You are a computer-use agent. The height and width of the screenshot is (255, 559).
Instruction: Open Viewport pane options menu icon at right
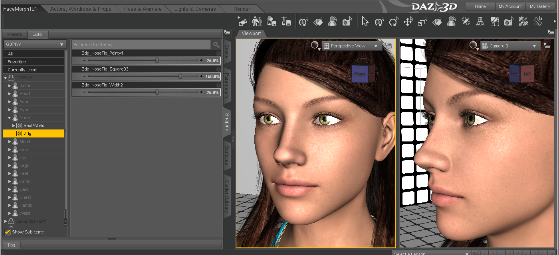pos(551,33)
